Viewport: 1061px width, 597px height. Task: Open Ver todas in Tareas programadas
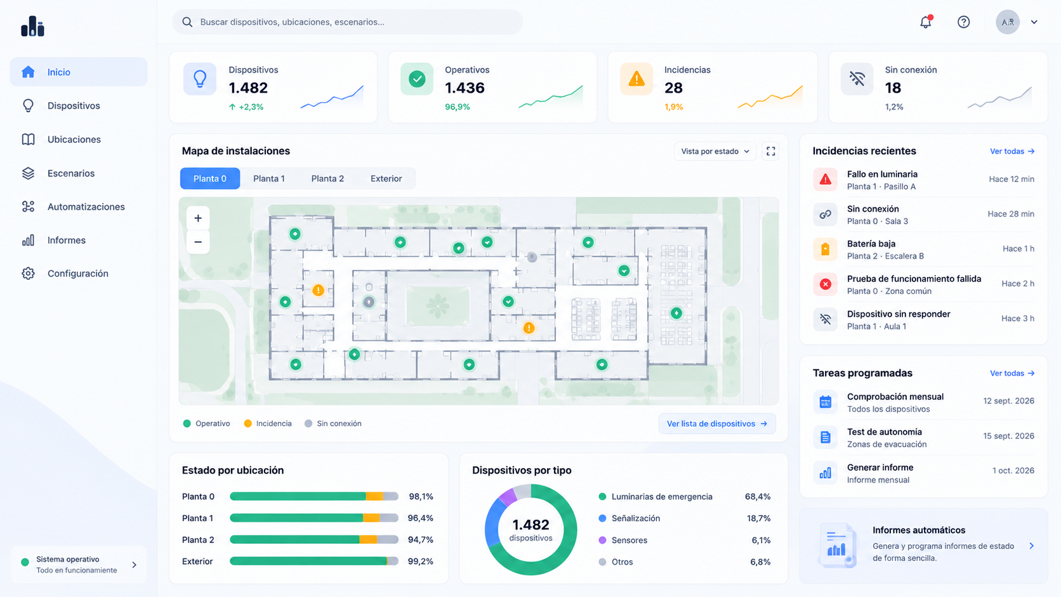point(1012,373)
